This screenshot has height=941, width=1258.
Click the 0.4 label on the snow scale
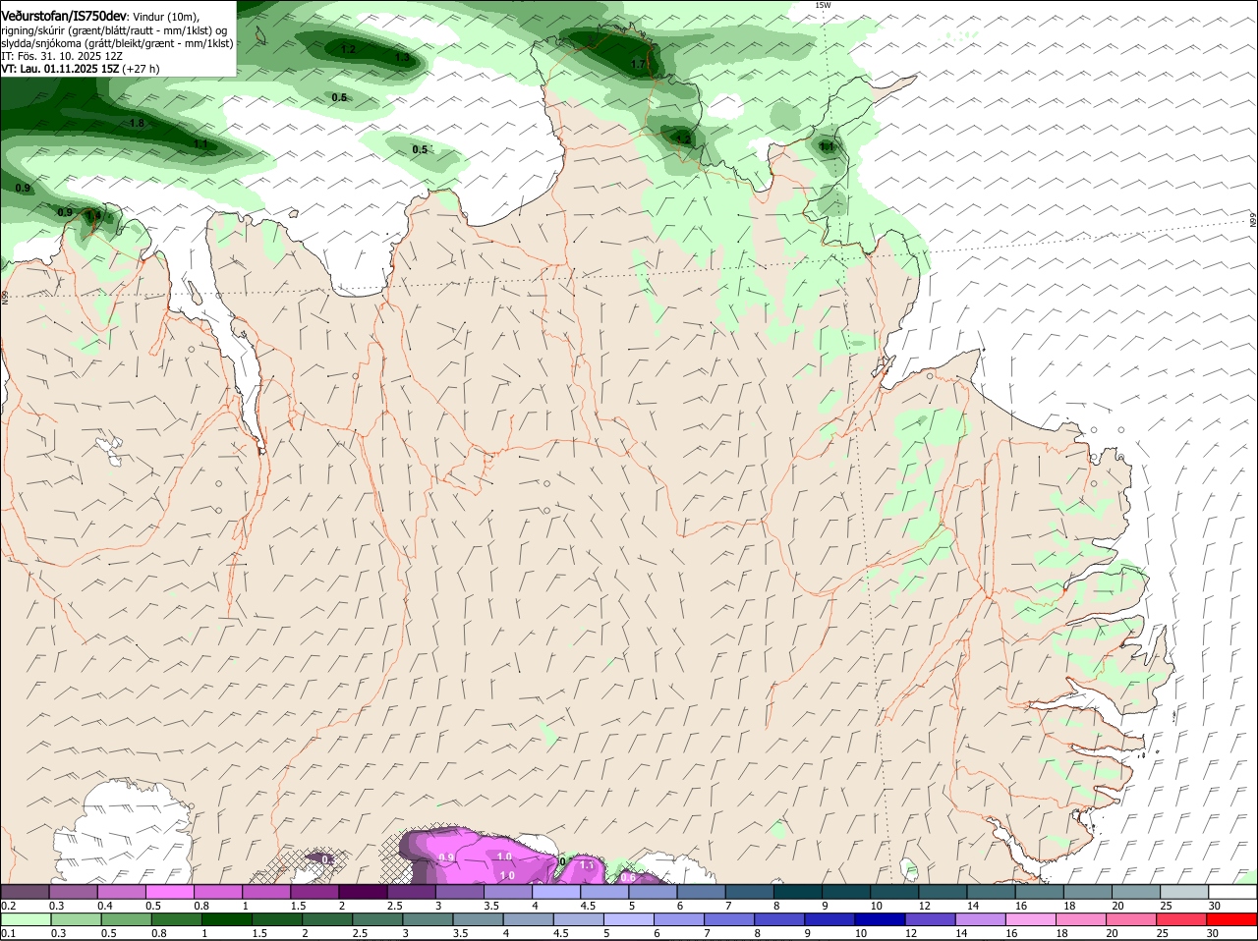(105, 906)
